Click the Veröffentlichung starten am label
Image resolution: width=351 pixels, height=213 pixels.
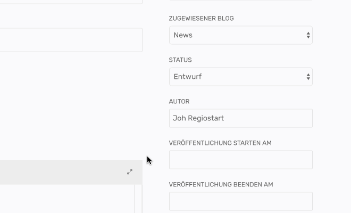[220, 143]
